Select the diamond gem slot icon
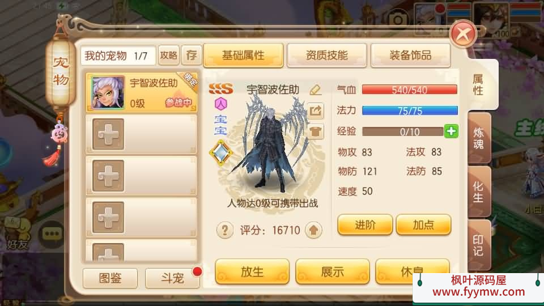544x306 pixels. [x=221, y=152]
